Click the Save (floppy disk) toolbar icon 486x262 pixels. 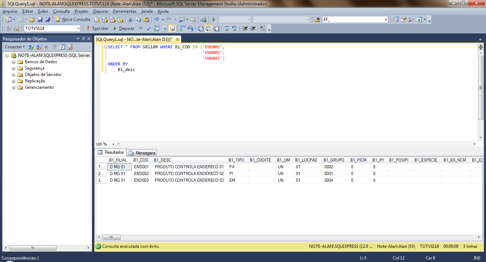tap(40, 20)
